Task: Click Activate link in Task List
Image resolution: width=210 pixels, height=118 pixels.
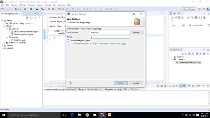Action: (x=199, y=25)
